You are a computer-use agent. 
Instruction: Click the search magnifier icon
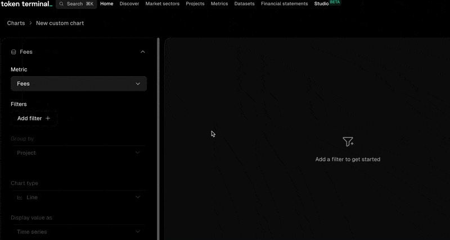click(x=61, y=4)
